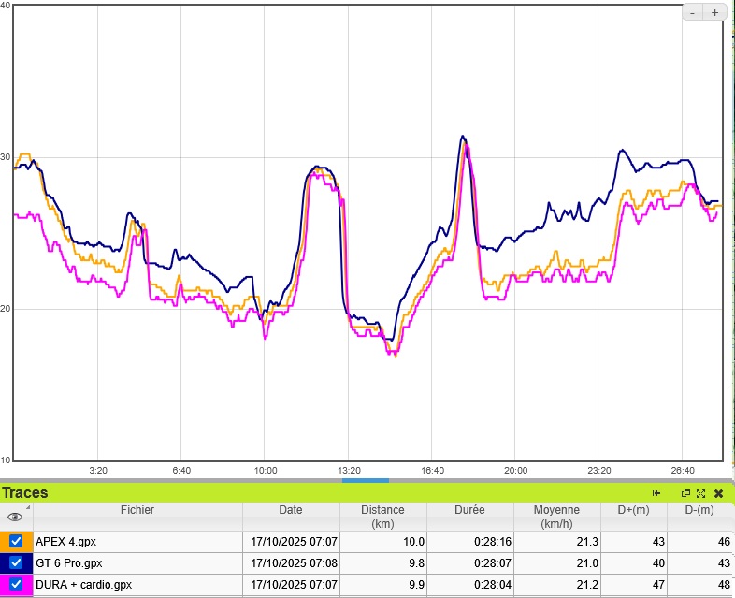Select the DURA + cardio.gpx file name

click(x=83, y=585)
